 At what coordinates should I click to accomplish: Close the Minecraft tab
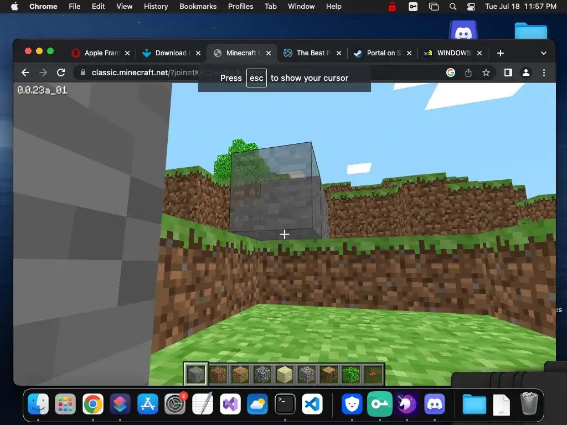[269, 53]
